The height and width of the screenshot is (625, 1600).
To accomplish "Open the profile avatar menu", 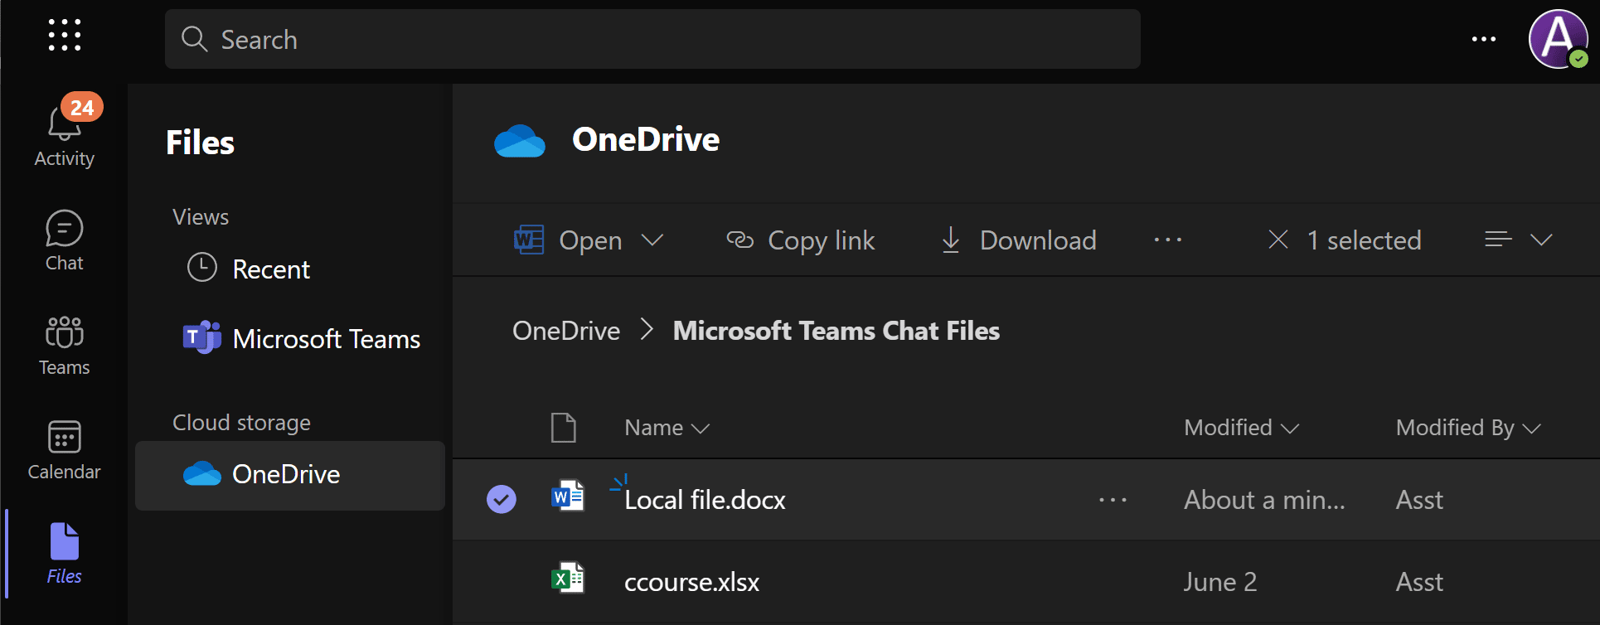I will 1557,39.
